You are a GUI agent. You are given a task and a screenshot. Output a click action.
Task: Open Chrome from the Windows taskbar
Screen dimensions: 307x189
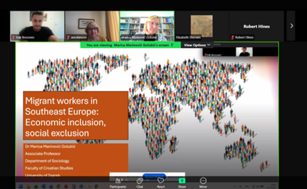click(58, 186)
